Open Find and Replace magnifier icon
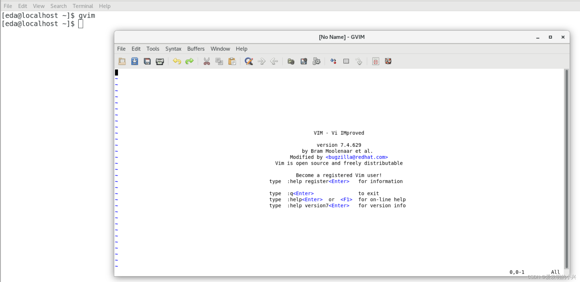580x282 pixels. [x=249, y=61]
